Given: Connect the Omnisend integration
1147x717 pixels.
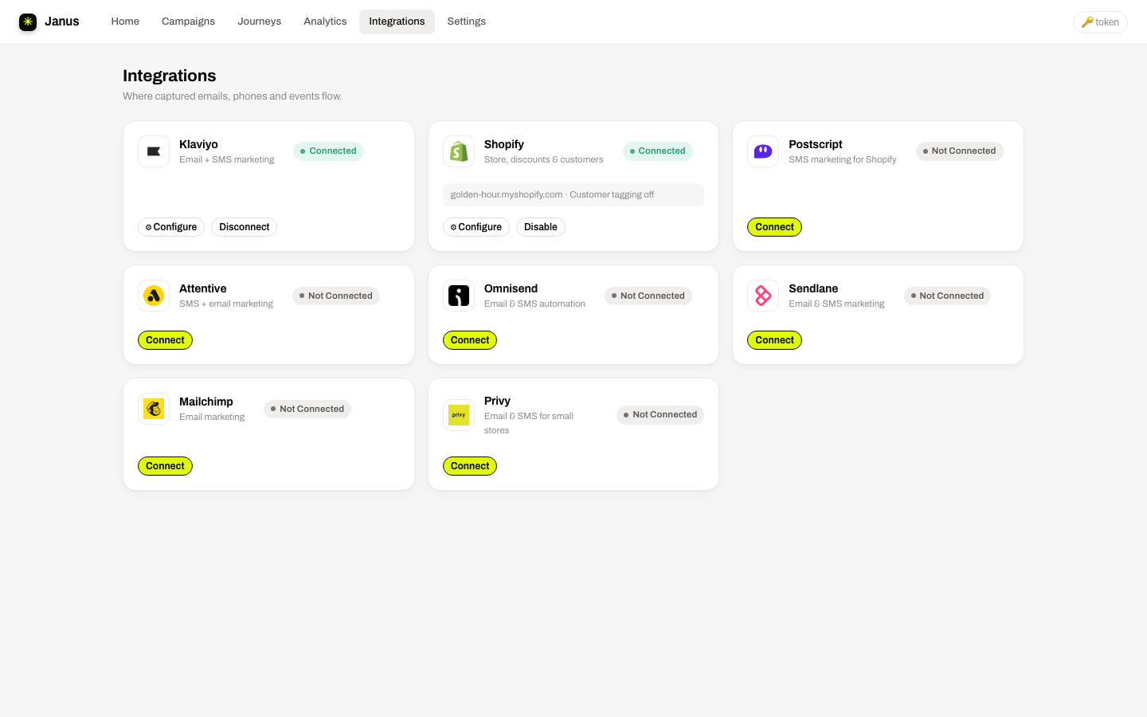Looking at the screenshot, I should click(470, 340).
